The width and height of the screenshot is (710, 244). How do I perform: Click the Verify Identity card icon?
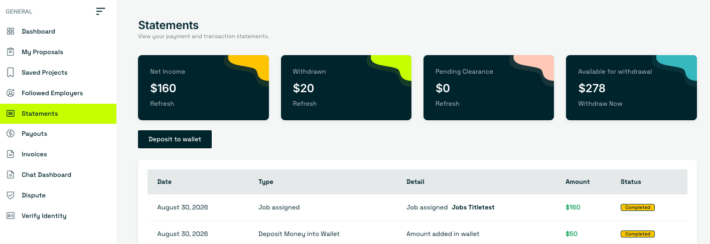10,216
